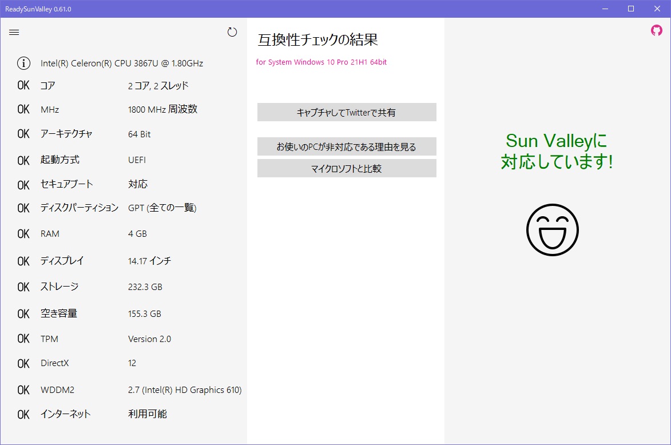Click the 互換性チェックの結果 heading
The height and width of the screenshot is (445, 671).
318,40
